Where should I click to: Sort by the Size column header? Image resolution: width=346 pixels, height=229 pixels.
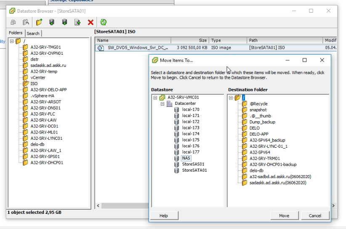190,40
